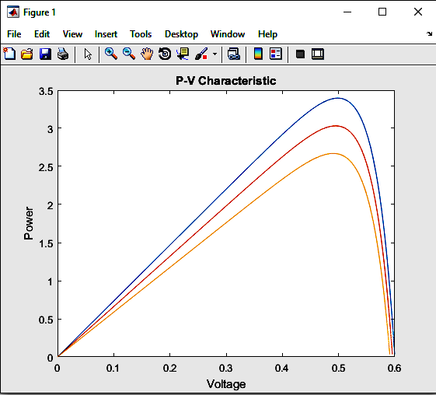Image resolution: width=436 pixels, height=395 pixels.
Task: Open the File menu
Action: 14,34
